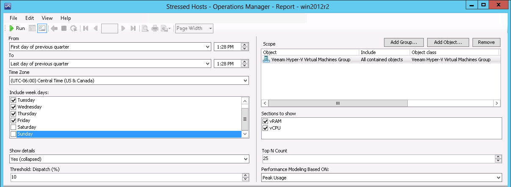Click the show parameters area icon
Screen dimensions: 511x187
click(x=33, y=28)
